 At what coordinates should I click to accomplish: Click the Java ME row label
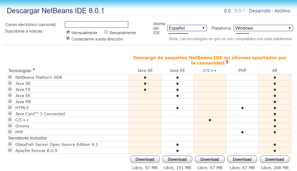pyautogui.click(x=23, y=101)
